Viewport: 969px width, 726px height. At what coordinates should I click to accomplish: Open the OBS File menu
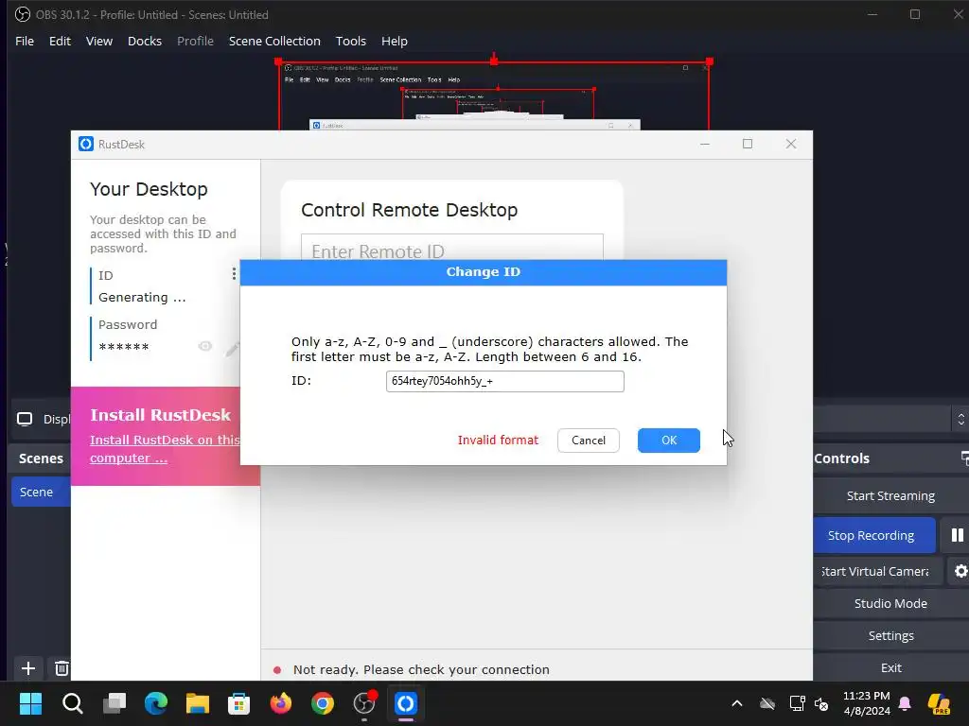pos(25,41)
